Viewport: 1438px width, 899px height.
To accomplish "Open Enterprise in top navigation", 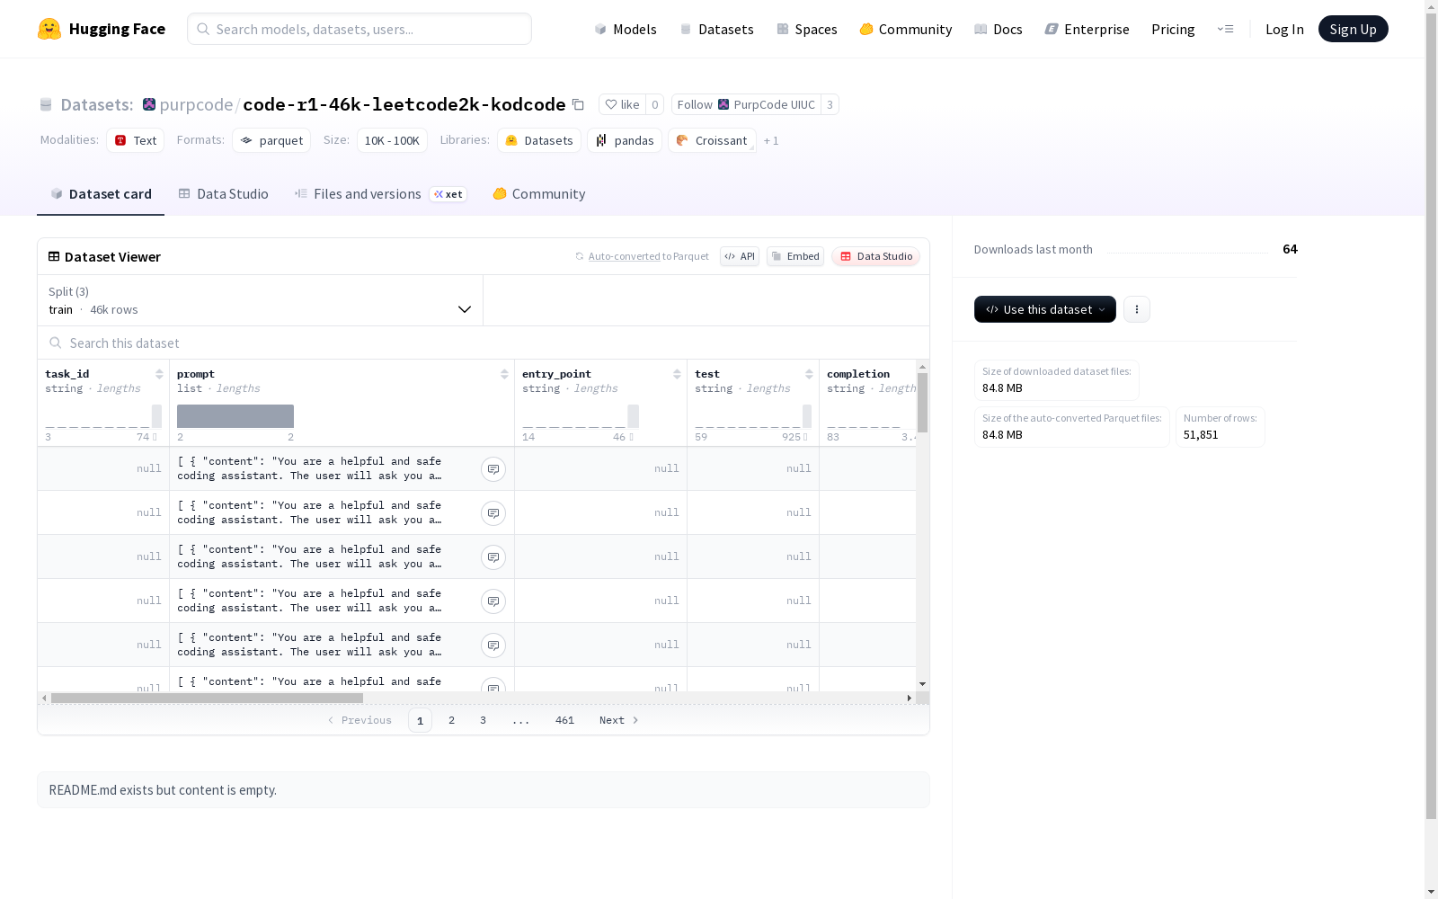I will tap(1087, 29).
